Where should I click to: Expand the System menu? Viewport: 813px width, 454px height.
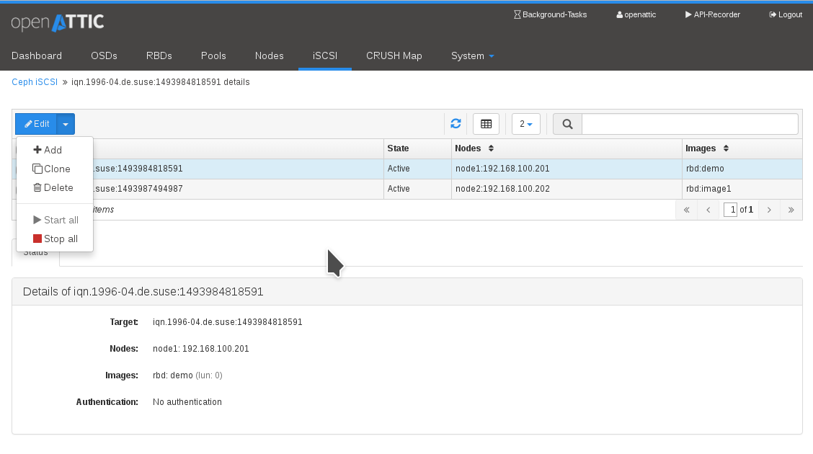pyautogui.click(x=472, y=55)
